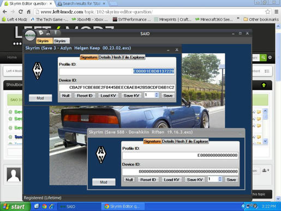Image resolution: width=281 pixels, height=211 pixels.
Task: Click Internet Explorer quick launch icon
Action: click(x=51, y=207)
